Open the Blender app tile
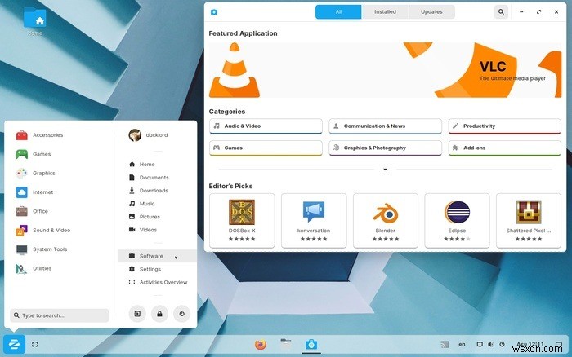The image size is (572, 357). (x=386, y=221)
